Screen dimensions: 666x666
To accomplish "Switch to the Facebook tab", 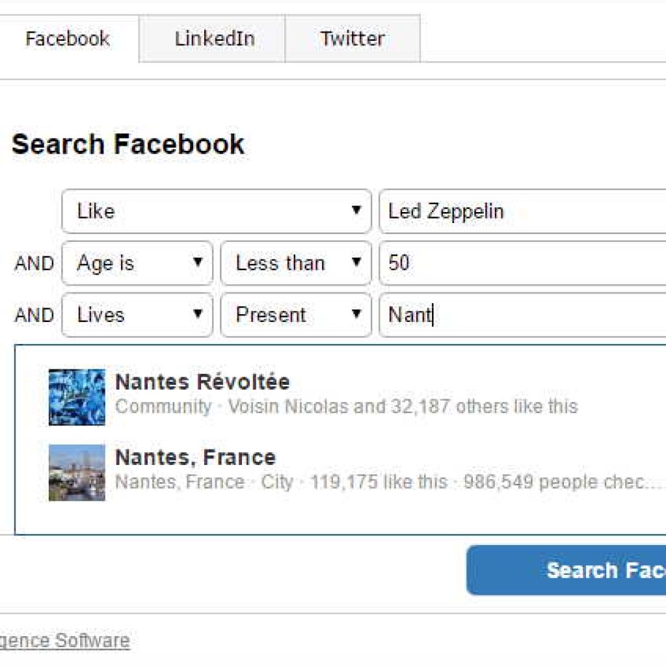I will pyautogui.click(x=68, y=38).
